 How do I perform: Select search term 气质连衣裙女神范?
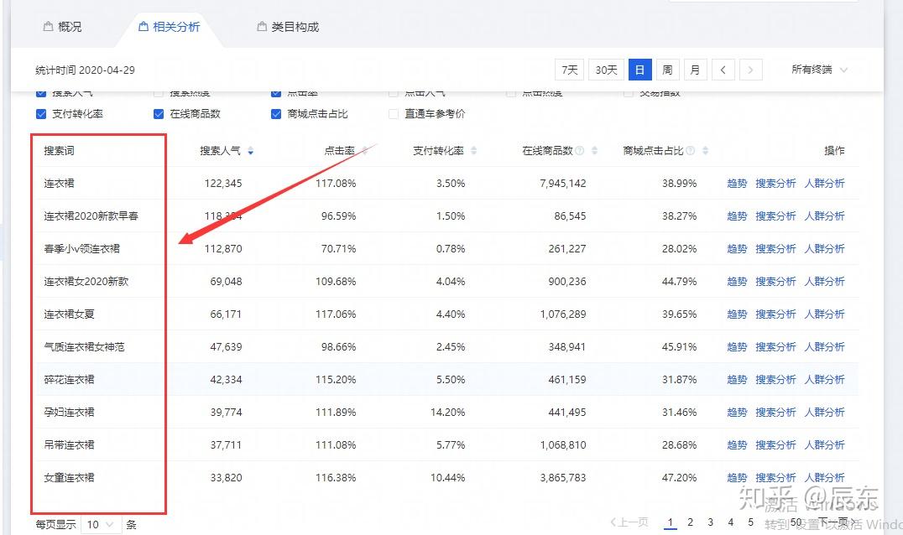(84, 347)
